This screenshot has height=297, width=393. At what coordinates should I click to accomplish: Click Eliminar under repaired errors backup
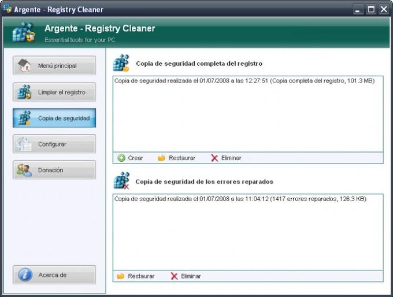[186, 276]
